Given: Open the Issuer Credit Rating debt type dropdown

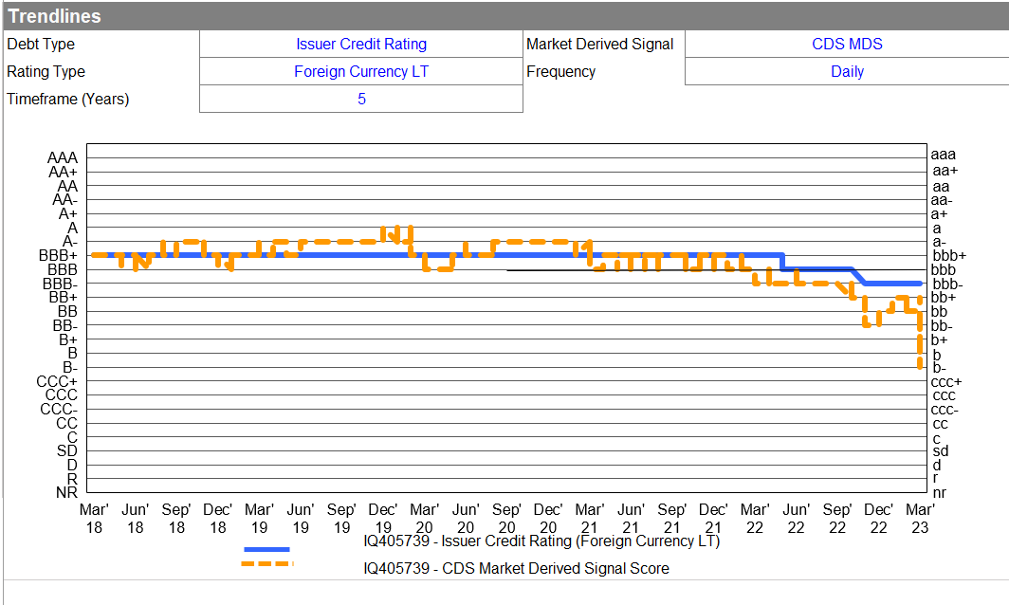Looking at the screenshot, I should 360,44.
